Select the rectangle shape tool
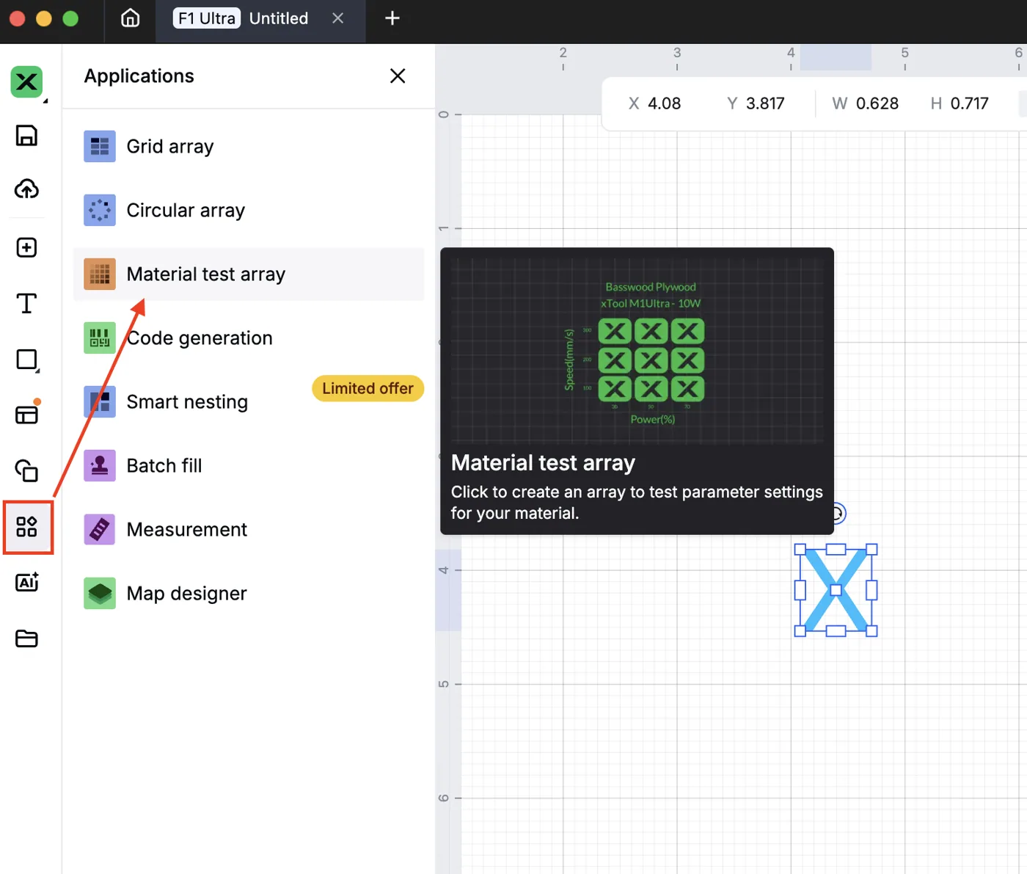The image size is (1027, 874). pos(27,360)
